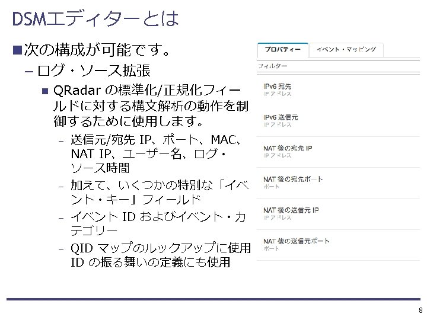Viewport: 427px width, 320px height.
Task: Select the NAT 後の送信元 IP property
Action: [338, 214]
